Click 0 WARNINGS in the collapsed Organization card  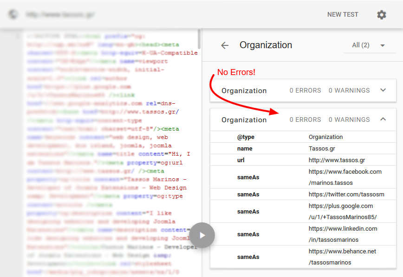[349, 90]
